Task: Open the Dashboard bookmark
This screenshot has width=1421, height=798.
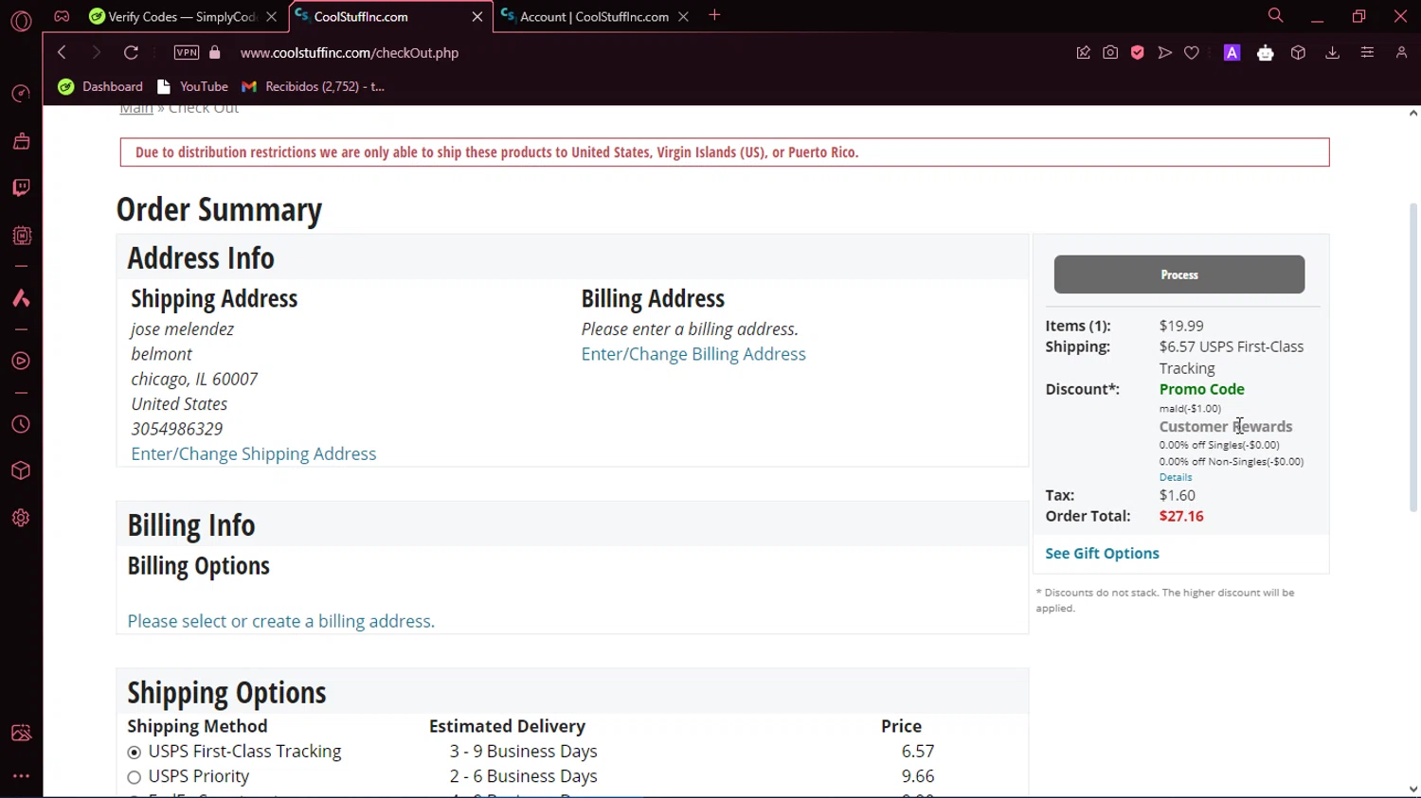Action: [100, 86]
